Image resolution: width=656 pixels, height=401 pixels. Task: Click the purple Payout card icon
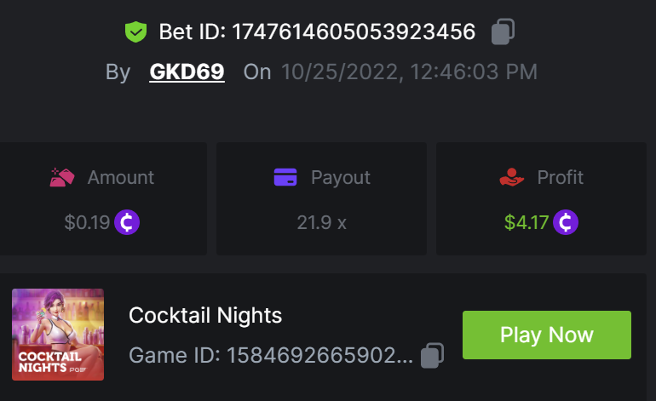pos(285,177)
